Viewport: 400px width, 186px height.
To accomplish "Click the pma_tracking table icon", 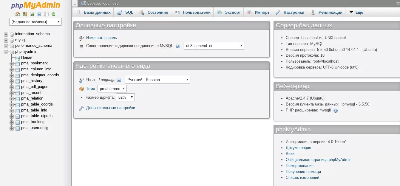I will (18, 122).
